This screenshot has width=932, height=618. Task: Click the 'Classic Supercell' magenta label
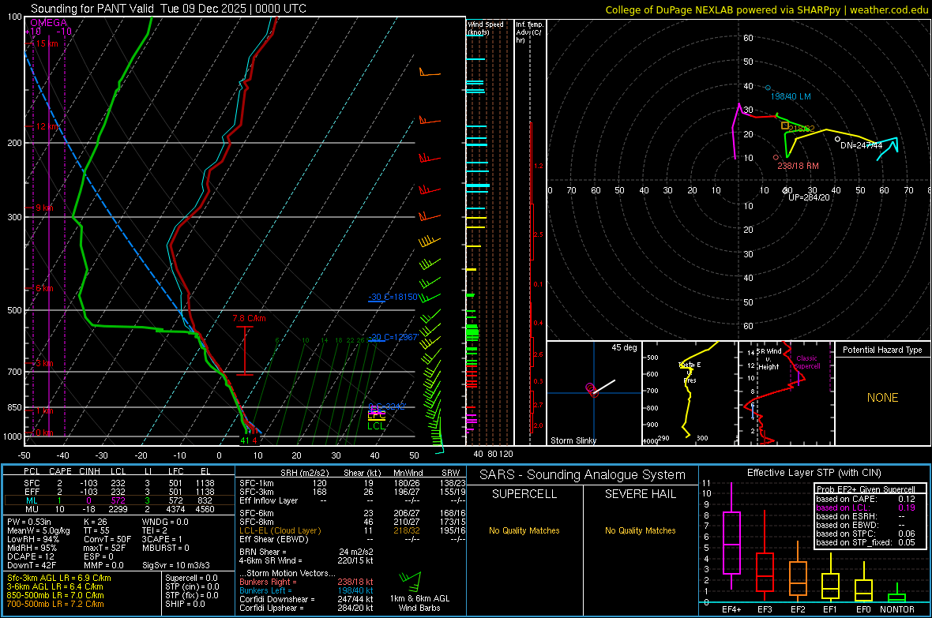807,362
